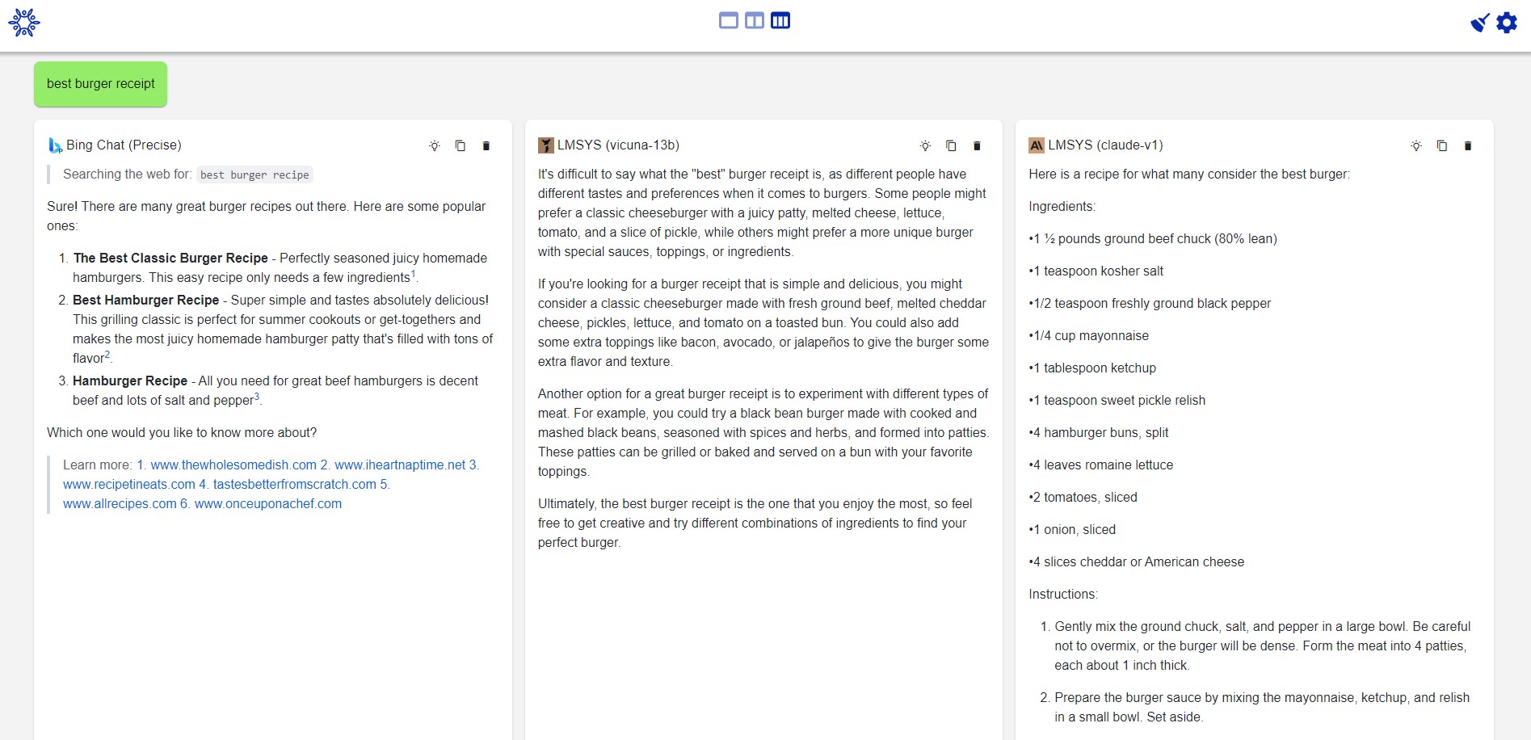Click the '1 ½ pounds ground beef chuck' ingredient
Screen dimensions: 1531x740
click(1153, 238)
